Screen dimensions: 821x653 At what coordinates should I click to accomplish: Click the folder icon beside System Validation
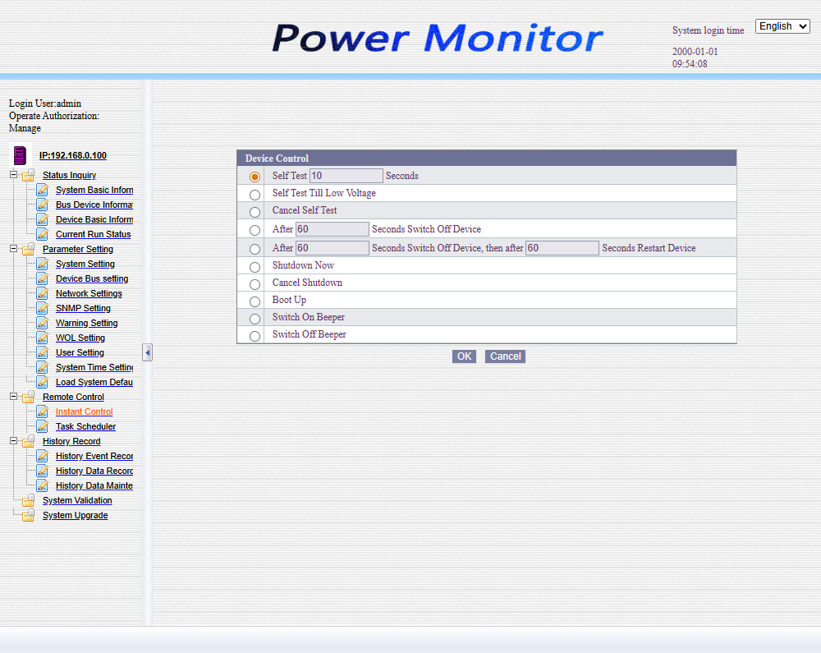tap(29, 500)
